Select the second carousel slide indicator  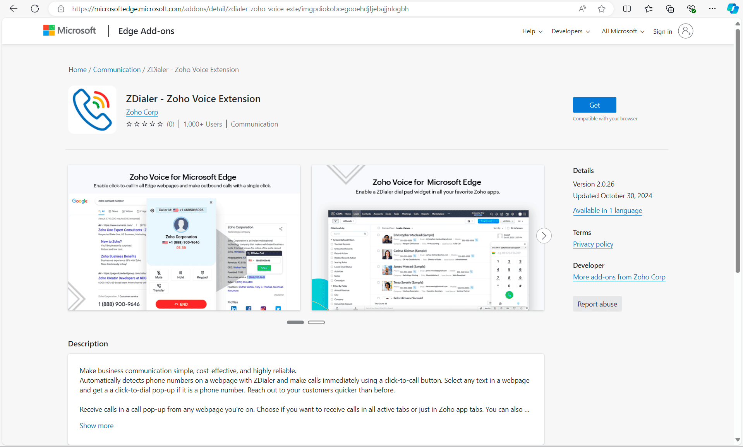316,322
